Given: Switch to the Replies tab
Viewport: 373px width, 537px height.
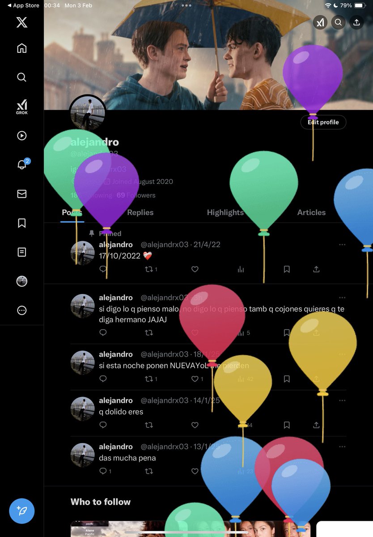Looking at the screenshot, I should [140, 213].
